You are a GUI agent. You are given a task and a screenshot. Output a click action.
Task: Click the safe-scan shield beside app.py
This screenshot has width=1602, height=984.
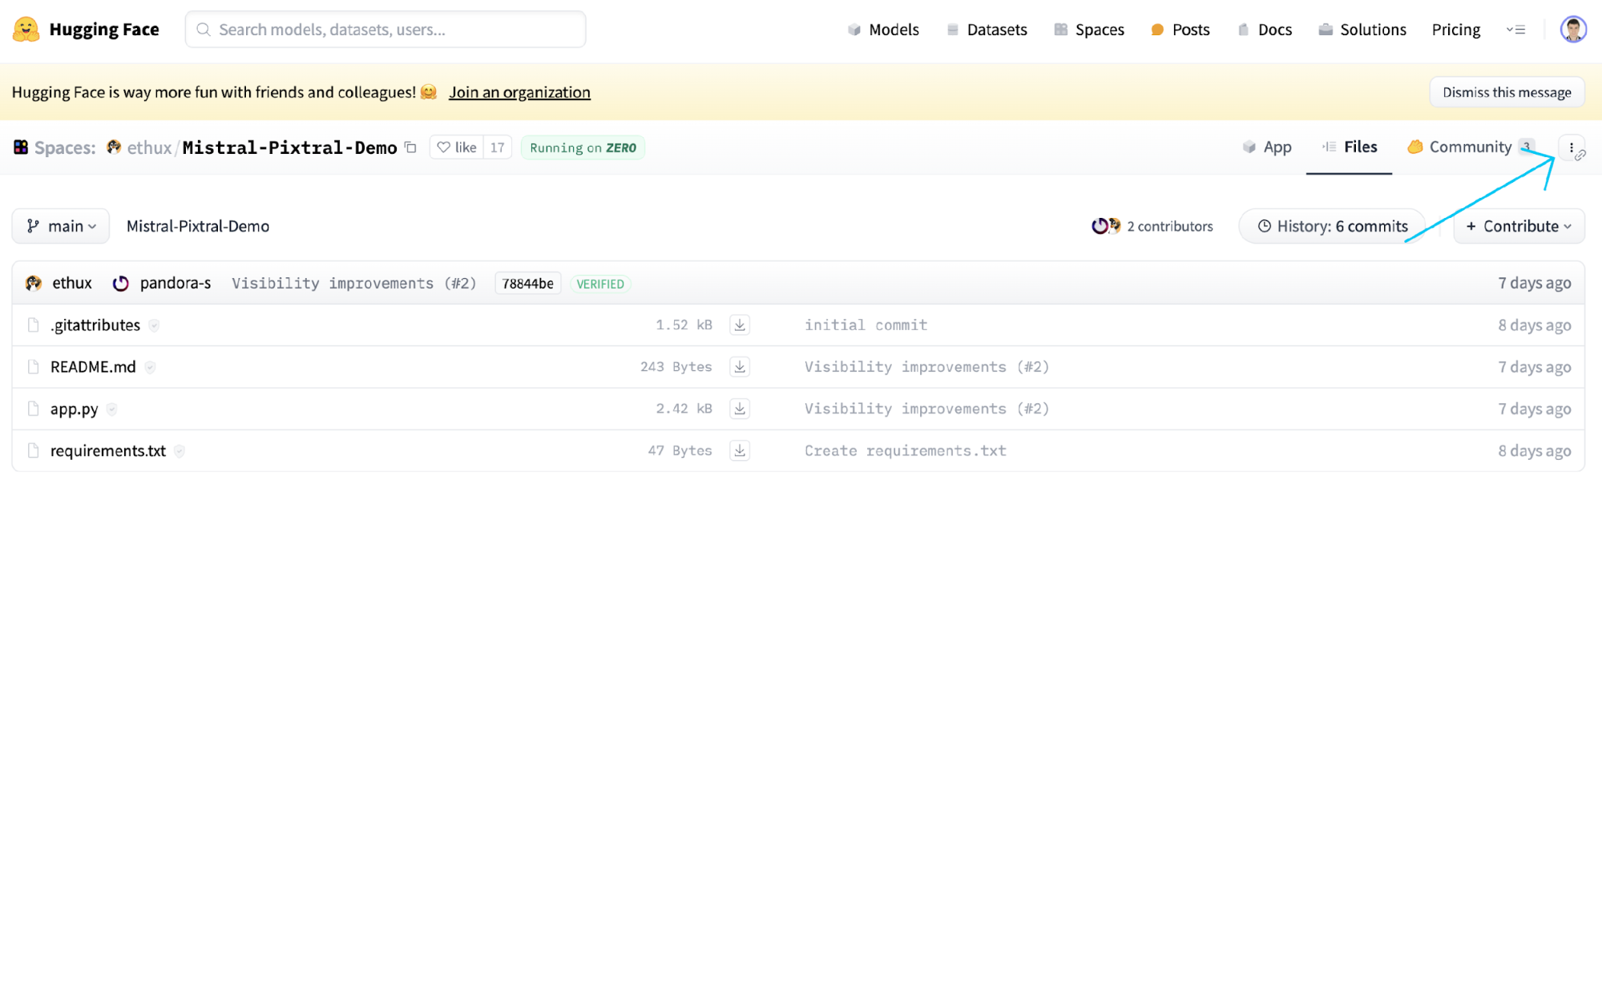(x=111, y=409)
